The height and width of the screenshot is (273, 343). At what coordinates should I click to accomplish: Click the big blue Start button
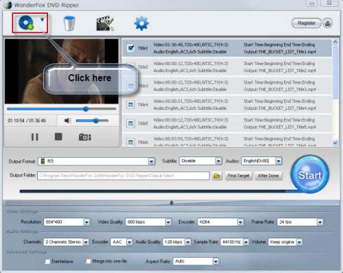pos(309,175)
